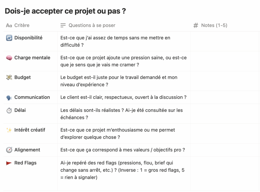Viewport: 260px width, 192px height.
Task: Click the money icon beside Budget
Action: tap(9, 78)
